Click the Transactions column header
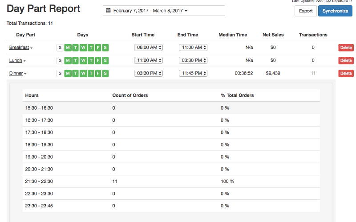The height and width of the screenshot is (222, 356). 313,35
